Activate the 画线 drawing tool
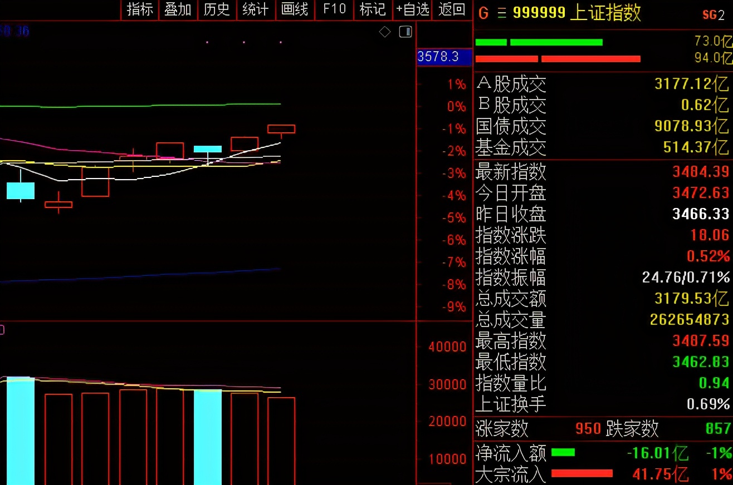733x485 pixels. 295,9
